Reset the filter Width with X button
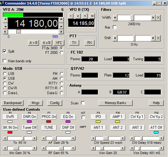The height and width of the screenshot is (157, 168). click(158, 18)
